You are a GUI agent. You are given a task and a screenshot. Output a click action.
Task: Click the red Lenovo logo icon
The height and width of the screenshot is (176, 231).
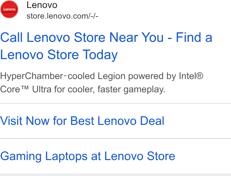(9, 9)
